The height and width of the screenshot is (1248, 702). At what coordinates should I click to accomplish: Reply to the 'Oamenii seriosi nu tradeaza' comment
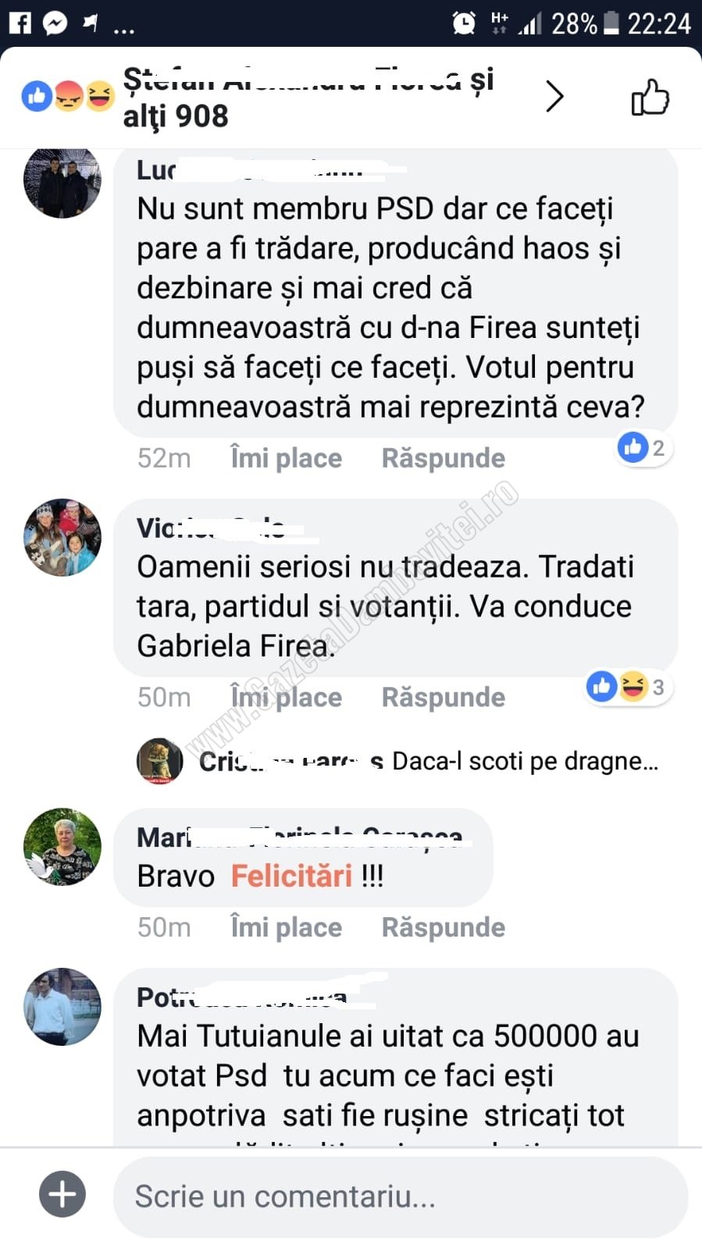443,697
